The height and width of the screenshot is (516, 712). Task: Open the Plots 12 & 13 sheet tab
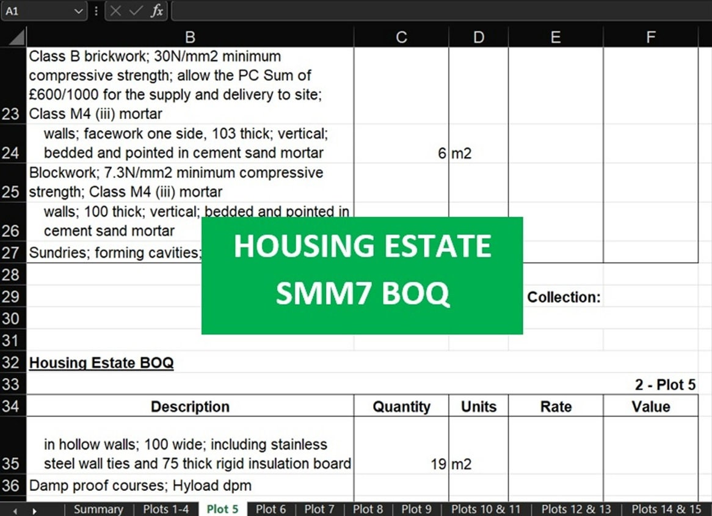[x=576, y=509]
